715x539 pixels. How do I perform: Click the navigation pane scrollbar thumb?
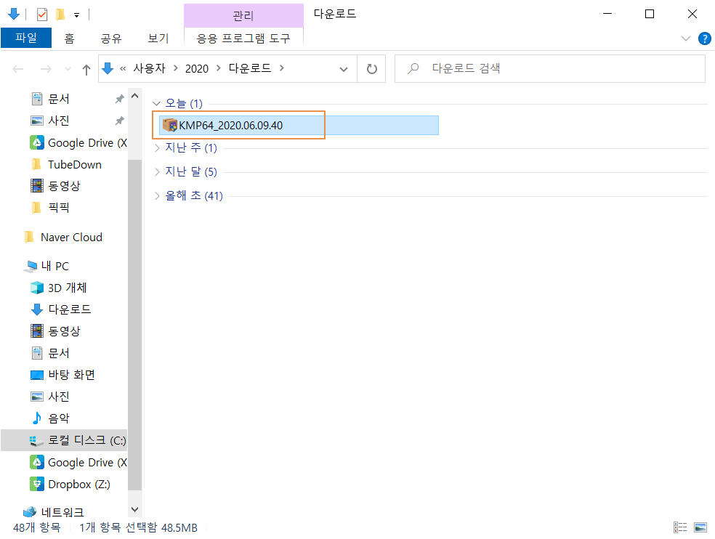coord(134,325)
